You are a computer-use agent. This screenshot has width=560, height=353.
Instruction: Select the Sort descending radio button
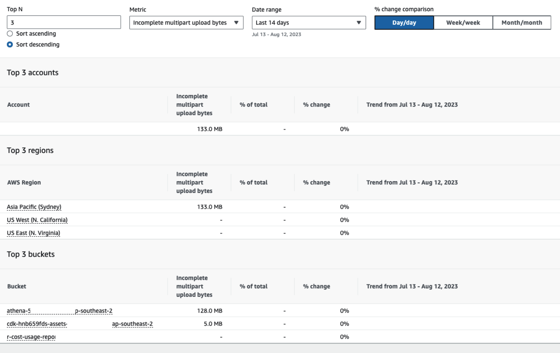pos(9,44)
